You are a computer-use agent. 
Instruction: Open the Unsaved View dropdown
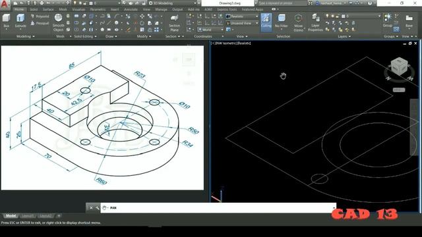point(242,23)
